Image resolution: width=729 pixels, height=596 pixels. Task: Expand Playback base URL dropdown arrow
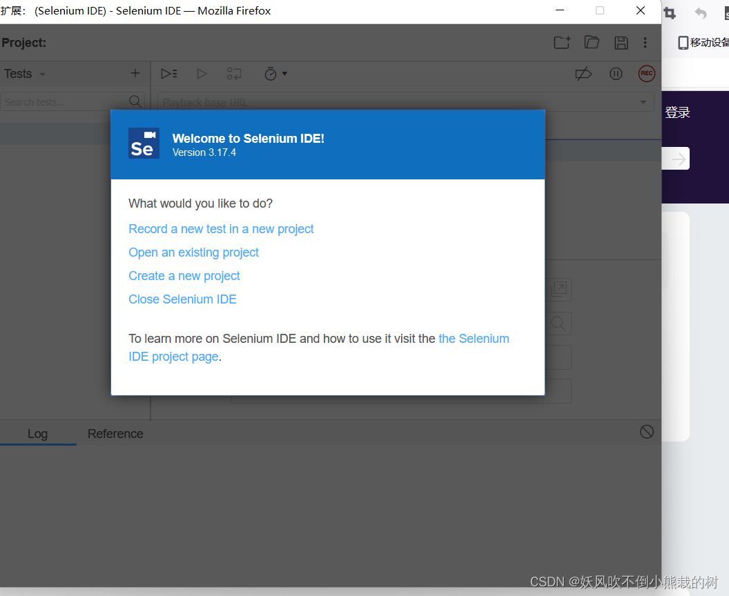pos(643,101)
